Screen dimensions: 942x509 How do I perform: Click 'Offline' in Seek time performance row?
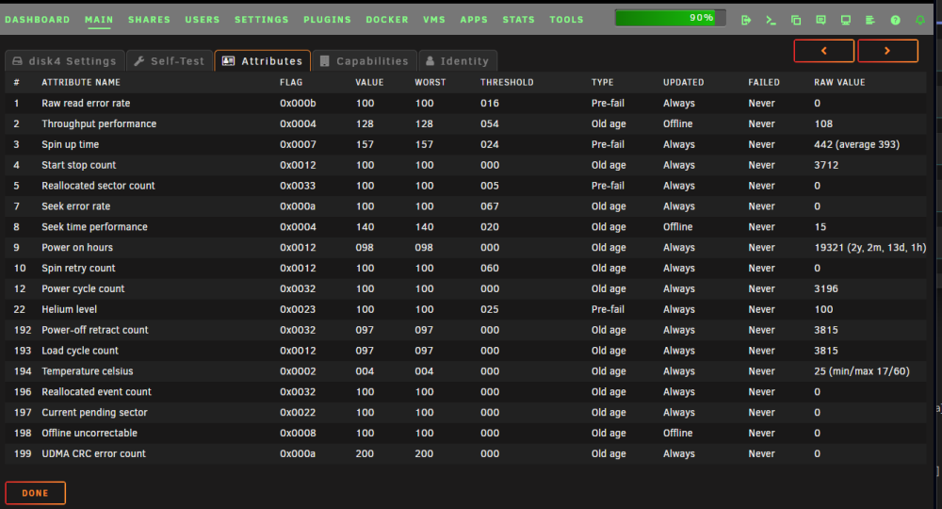pos(677,227)
